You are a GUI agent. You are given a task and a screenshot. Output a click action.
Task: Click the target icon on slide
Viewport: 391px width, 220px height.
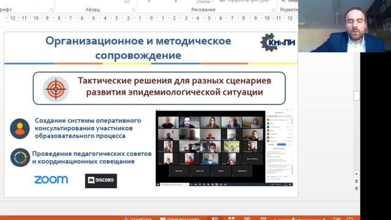[x=56, y=89]
